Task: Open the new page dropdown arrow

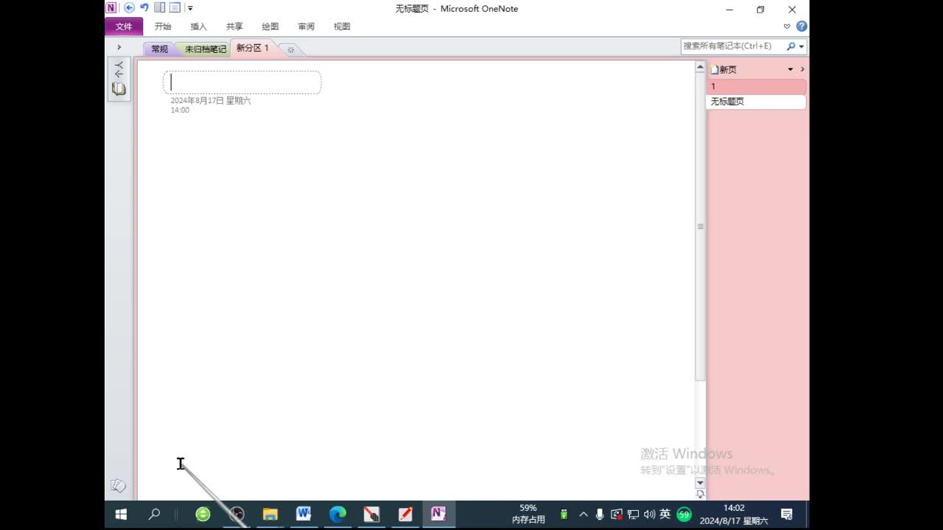Action: click(790, 70)
